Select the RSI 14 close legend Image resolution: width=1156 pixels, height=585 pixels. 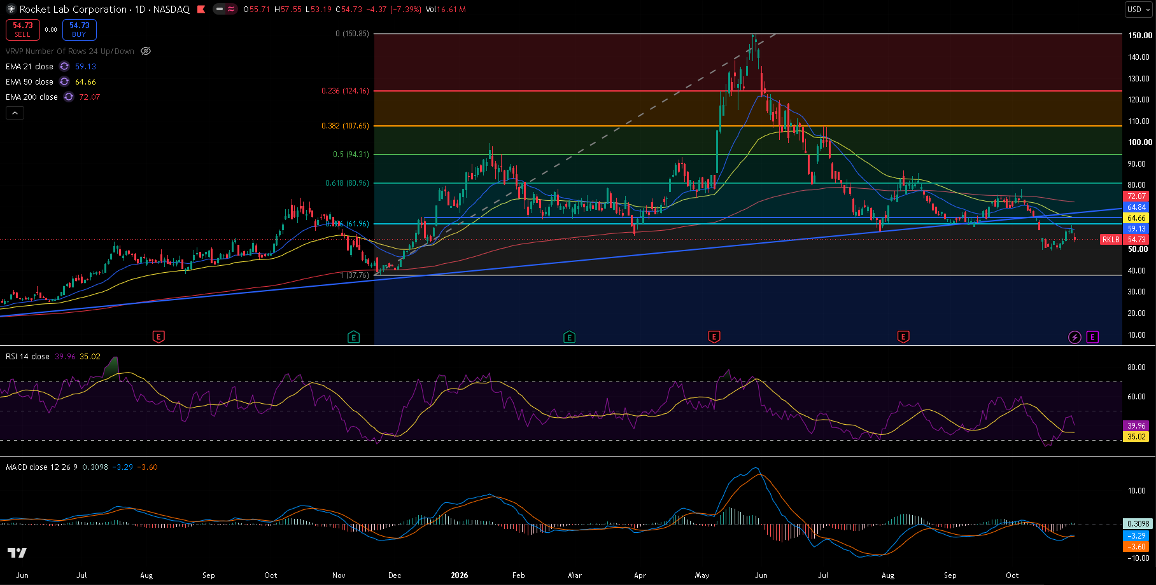pyautogui.click(x=27, y=357)
